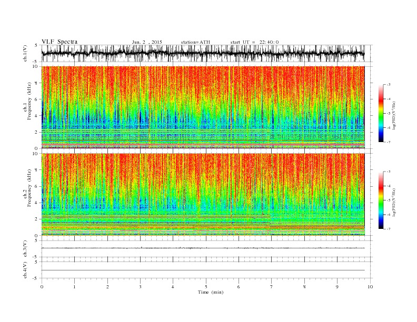Select the date text "Jun. 2, 2015"
417x322 pixels.
147,42
